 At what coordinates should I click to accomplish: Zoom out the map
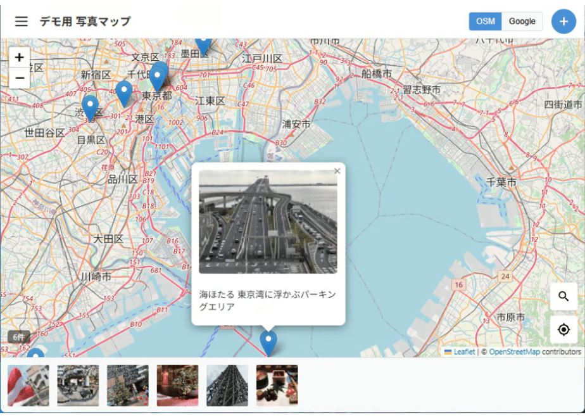(x=20, y=78)
